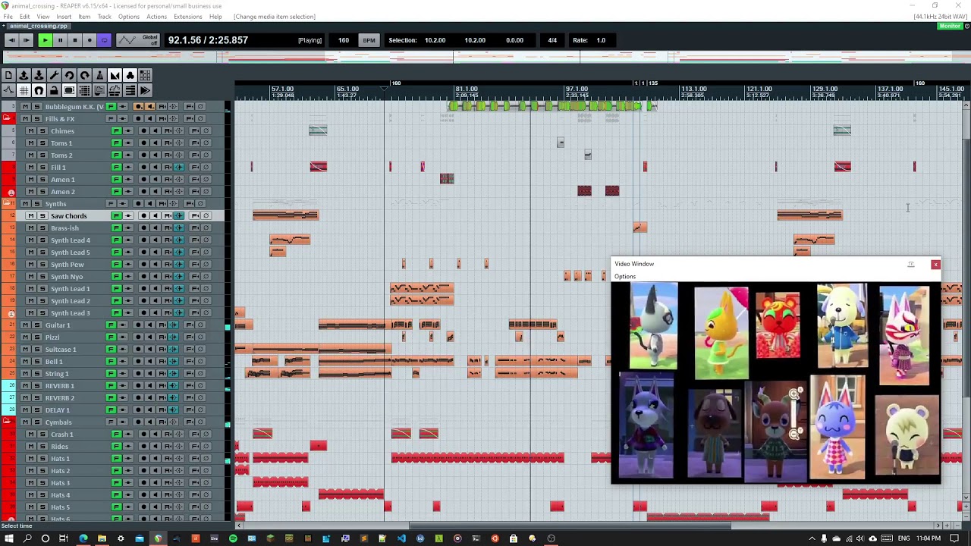The width and height of the screenshot is (971, 546).
Task: Arm Synth Pew track for recording
Action: pyautogui.click(x=143, y=265)
